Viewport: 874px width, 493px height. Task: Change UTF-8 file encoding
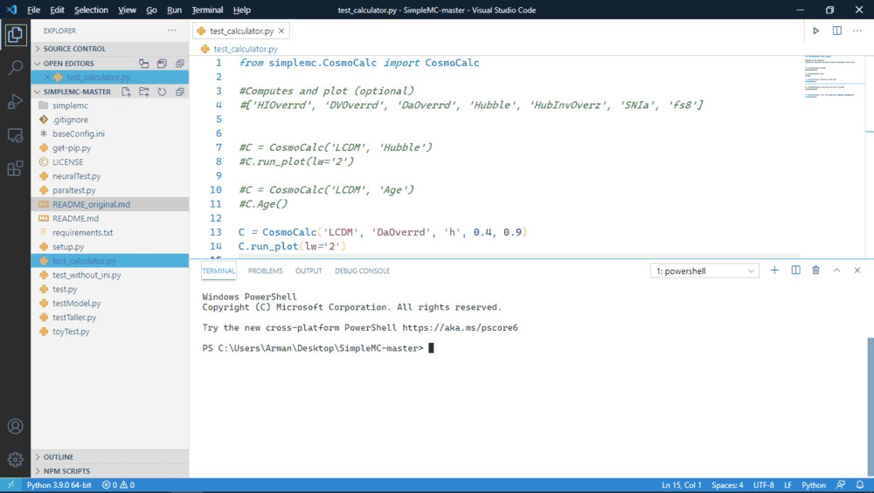click(764, 485)
